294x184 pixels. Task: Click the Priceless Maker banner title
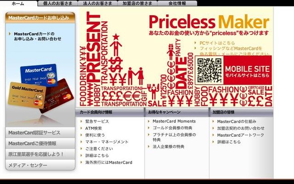click(209, 22)
